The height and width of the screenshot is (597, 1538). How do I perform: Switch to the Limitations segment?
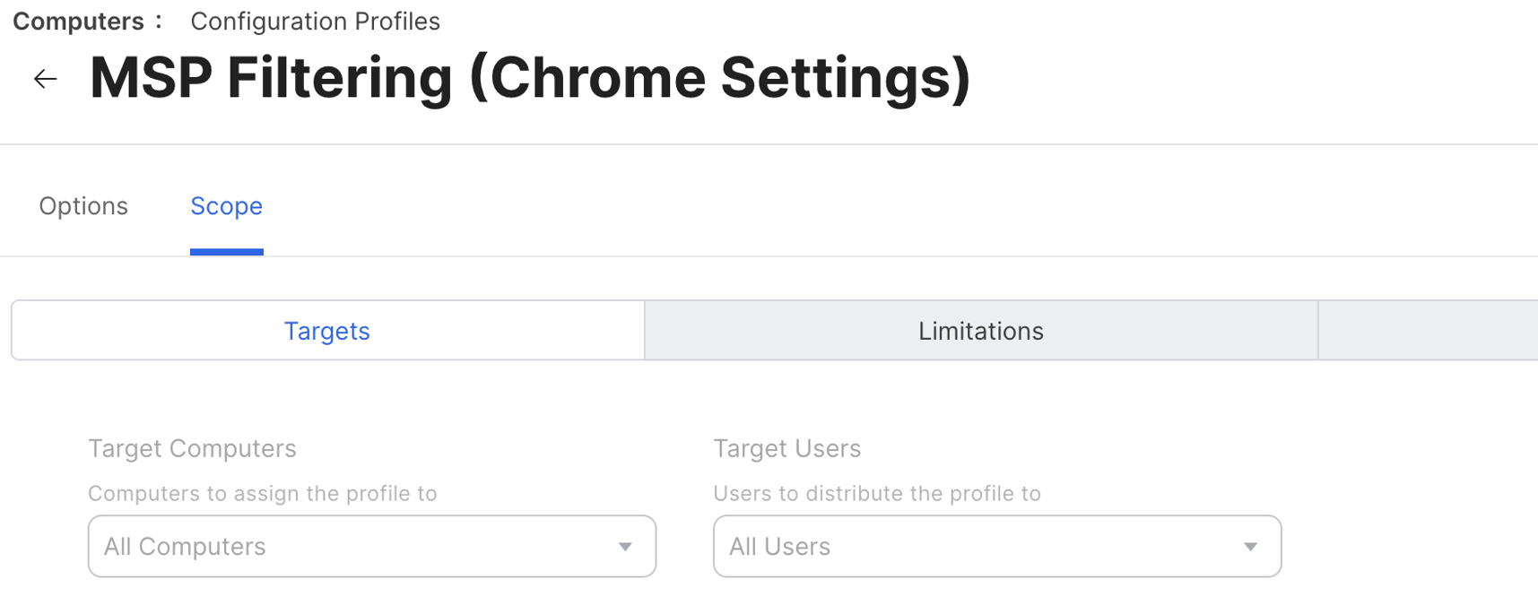980,331
